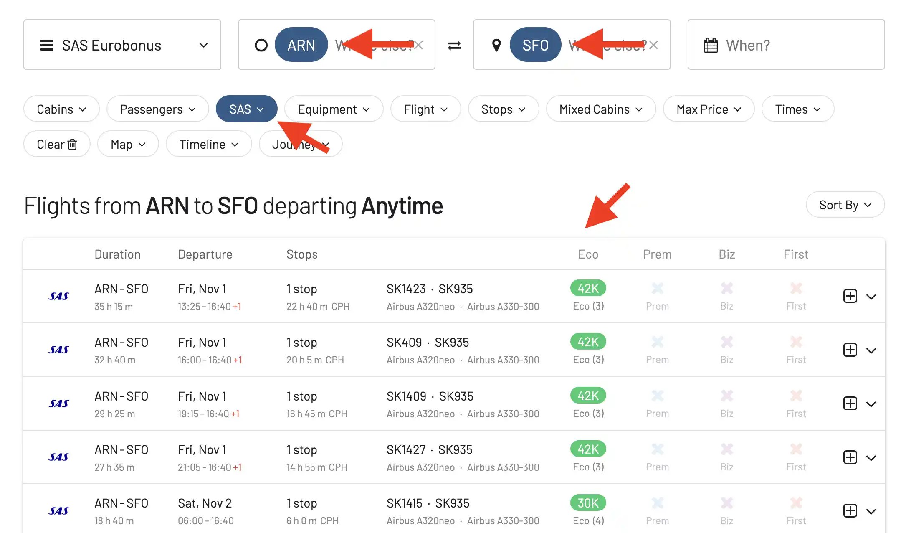Select the 42K Eco fare for SK409
The height and width of the screenshot is (533, 906).
pos(588,342)
